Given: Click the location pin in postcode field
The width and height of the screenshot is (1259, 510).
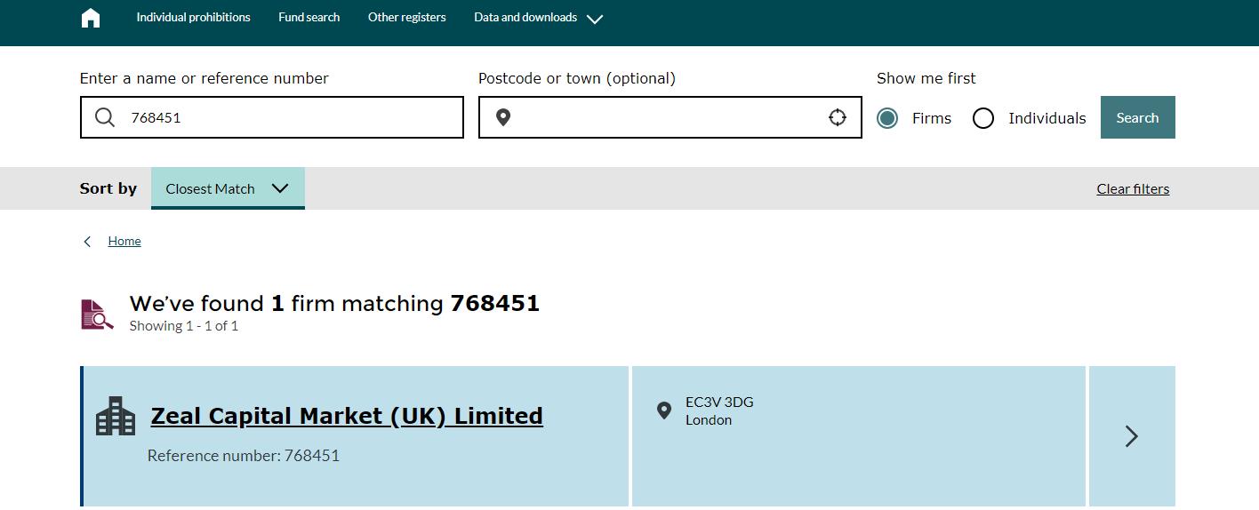Looking at the screenshot, I should [503, 117].
